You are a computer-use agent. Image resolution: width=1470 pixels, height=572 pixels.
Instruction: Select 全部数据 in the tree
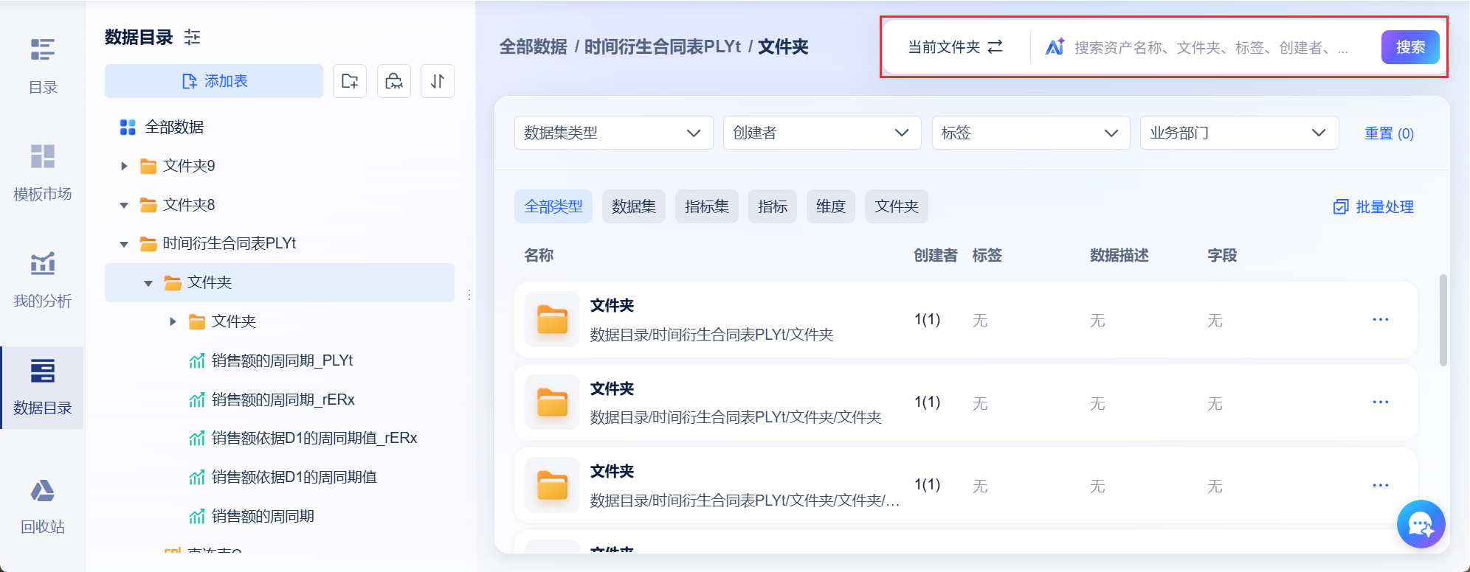coord(174,127)
